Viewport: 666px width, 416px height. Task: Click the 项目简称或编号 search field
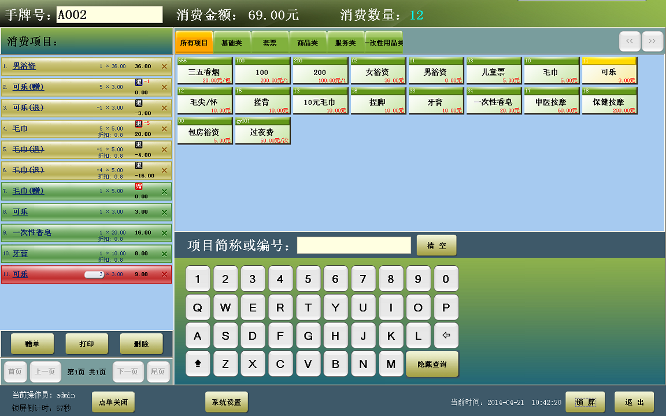pos(354,246)
